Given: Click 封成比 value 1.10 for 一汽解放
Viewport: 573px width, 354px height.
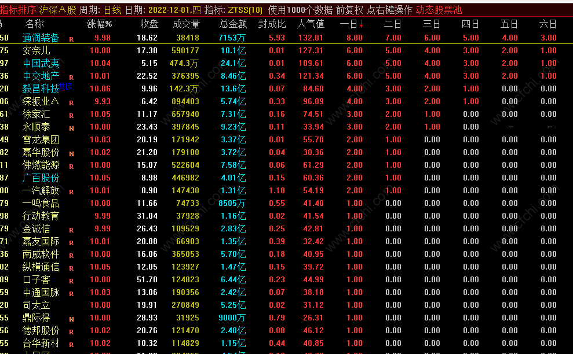Looking at the screenshot, I should [x=277, y=190].
